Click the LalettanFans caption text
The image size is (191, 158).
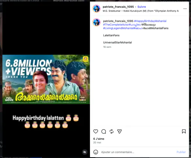(111, 35)
